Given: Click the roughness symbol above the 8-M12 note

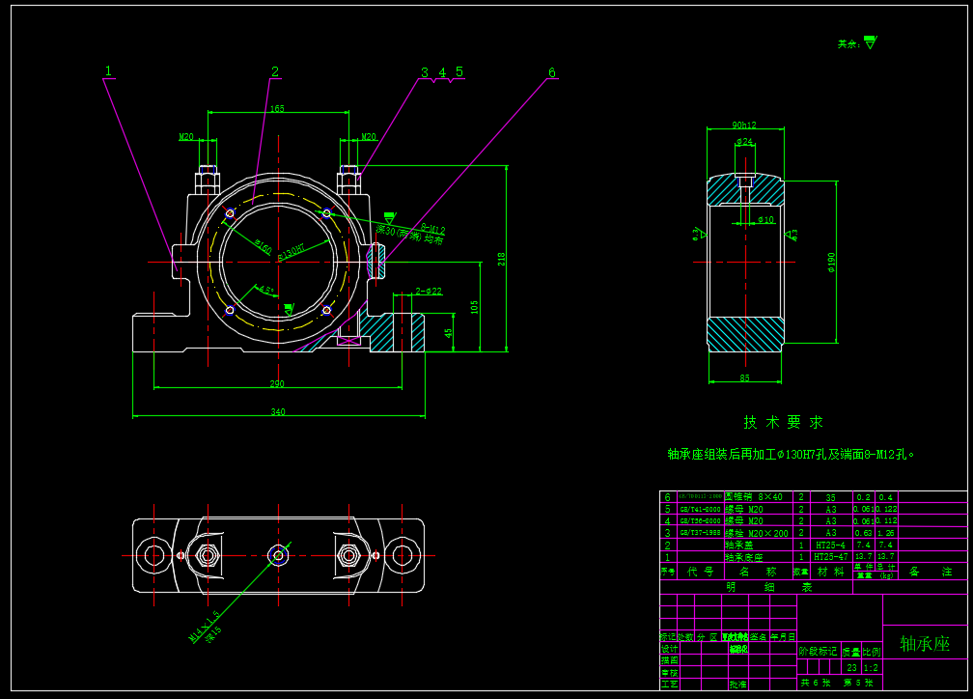Looking at the screenshot, I should tap(389, 217).
